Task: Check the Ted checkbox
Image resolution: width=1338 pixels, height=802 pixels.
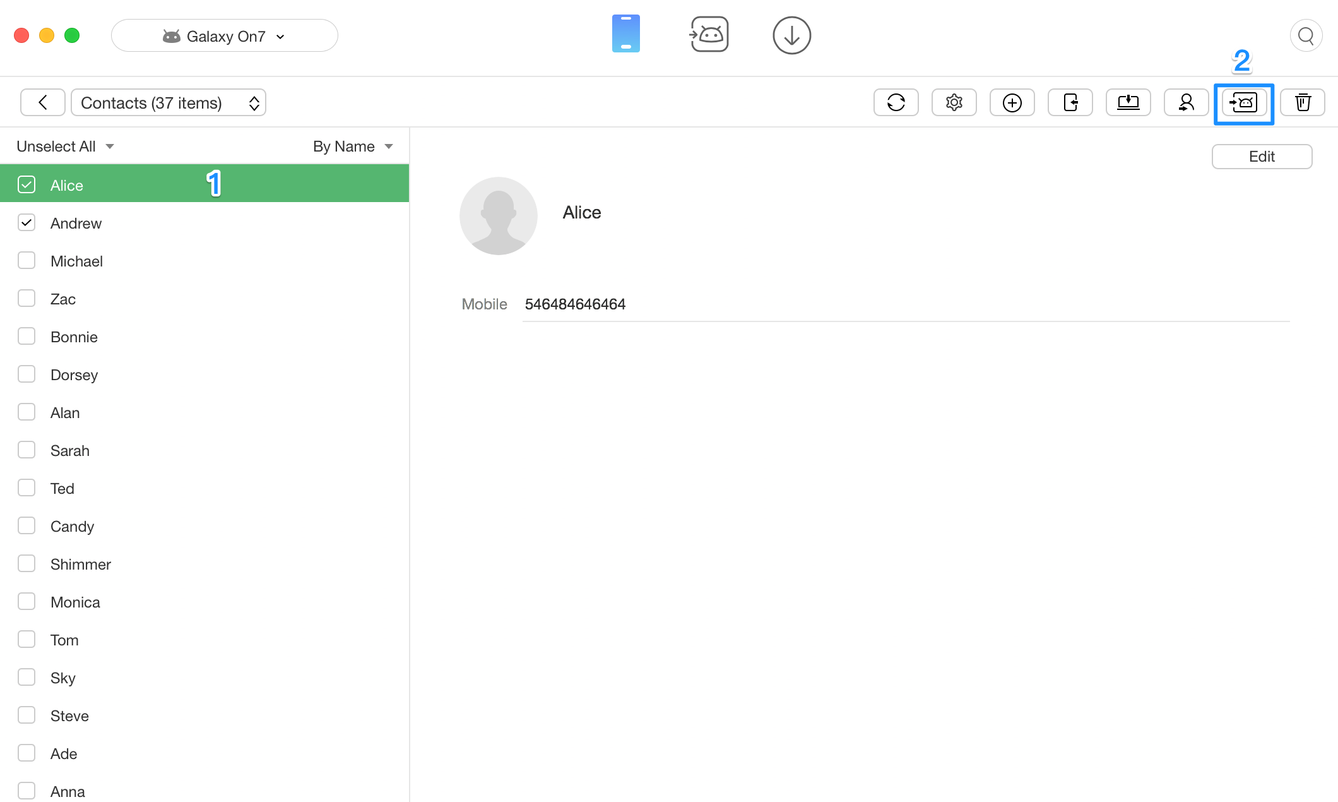Action: pyautogui.click(x=27, y=488)
